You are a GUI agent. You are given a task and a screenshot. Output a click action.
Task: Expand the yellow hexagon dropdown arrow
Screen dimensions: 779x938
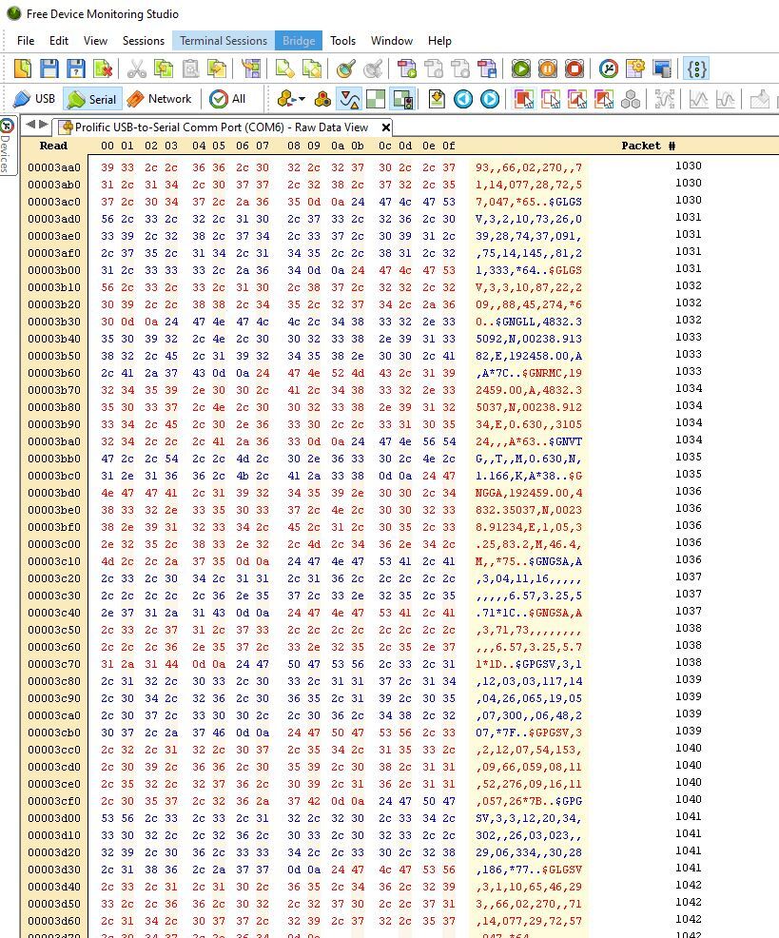[x=302, y=99]
